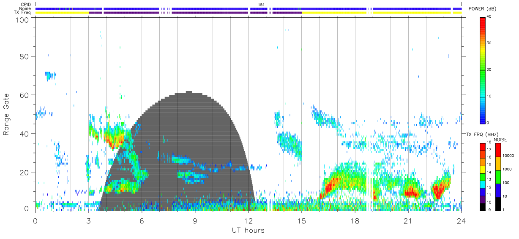Click the blue NOISE legend swatch
Image resolution: width=519 pixels, height=239 pixels.
tap(498, 190)
